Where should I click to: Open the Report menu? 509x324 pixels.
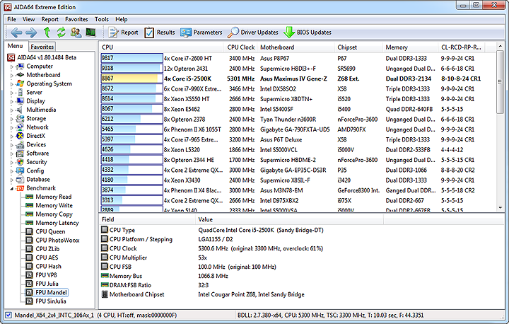pyautogui.click(x=49, y=19)
